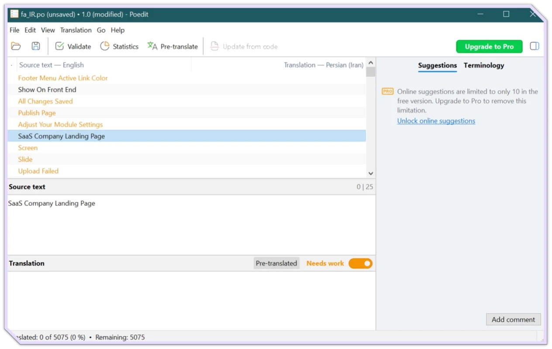Click inside the Translation text field
Image resolution: width=552 pixels, height=349 pixels.
click(x=191, y=300)
